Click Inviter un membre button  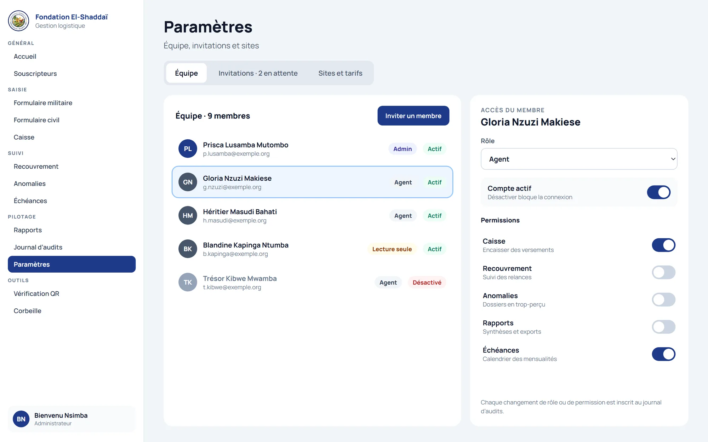(x=413, y=116)
